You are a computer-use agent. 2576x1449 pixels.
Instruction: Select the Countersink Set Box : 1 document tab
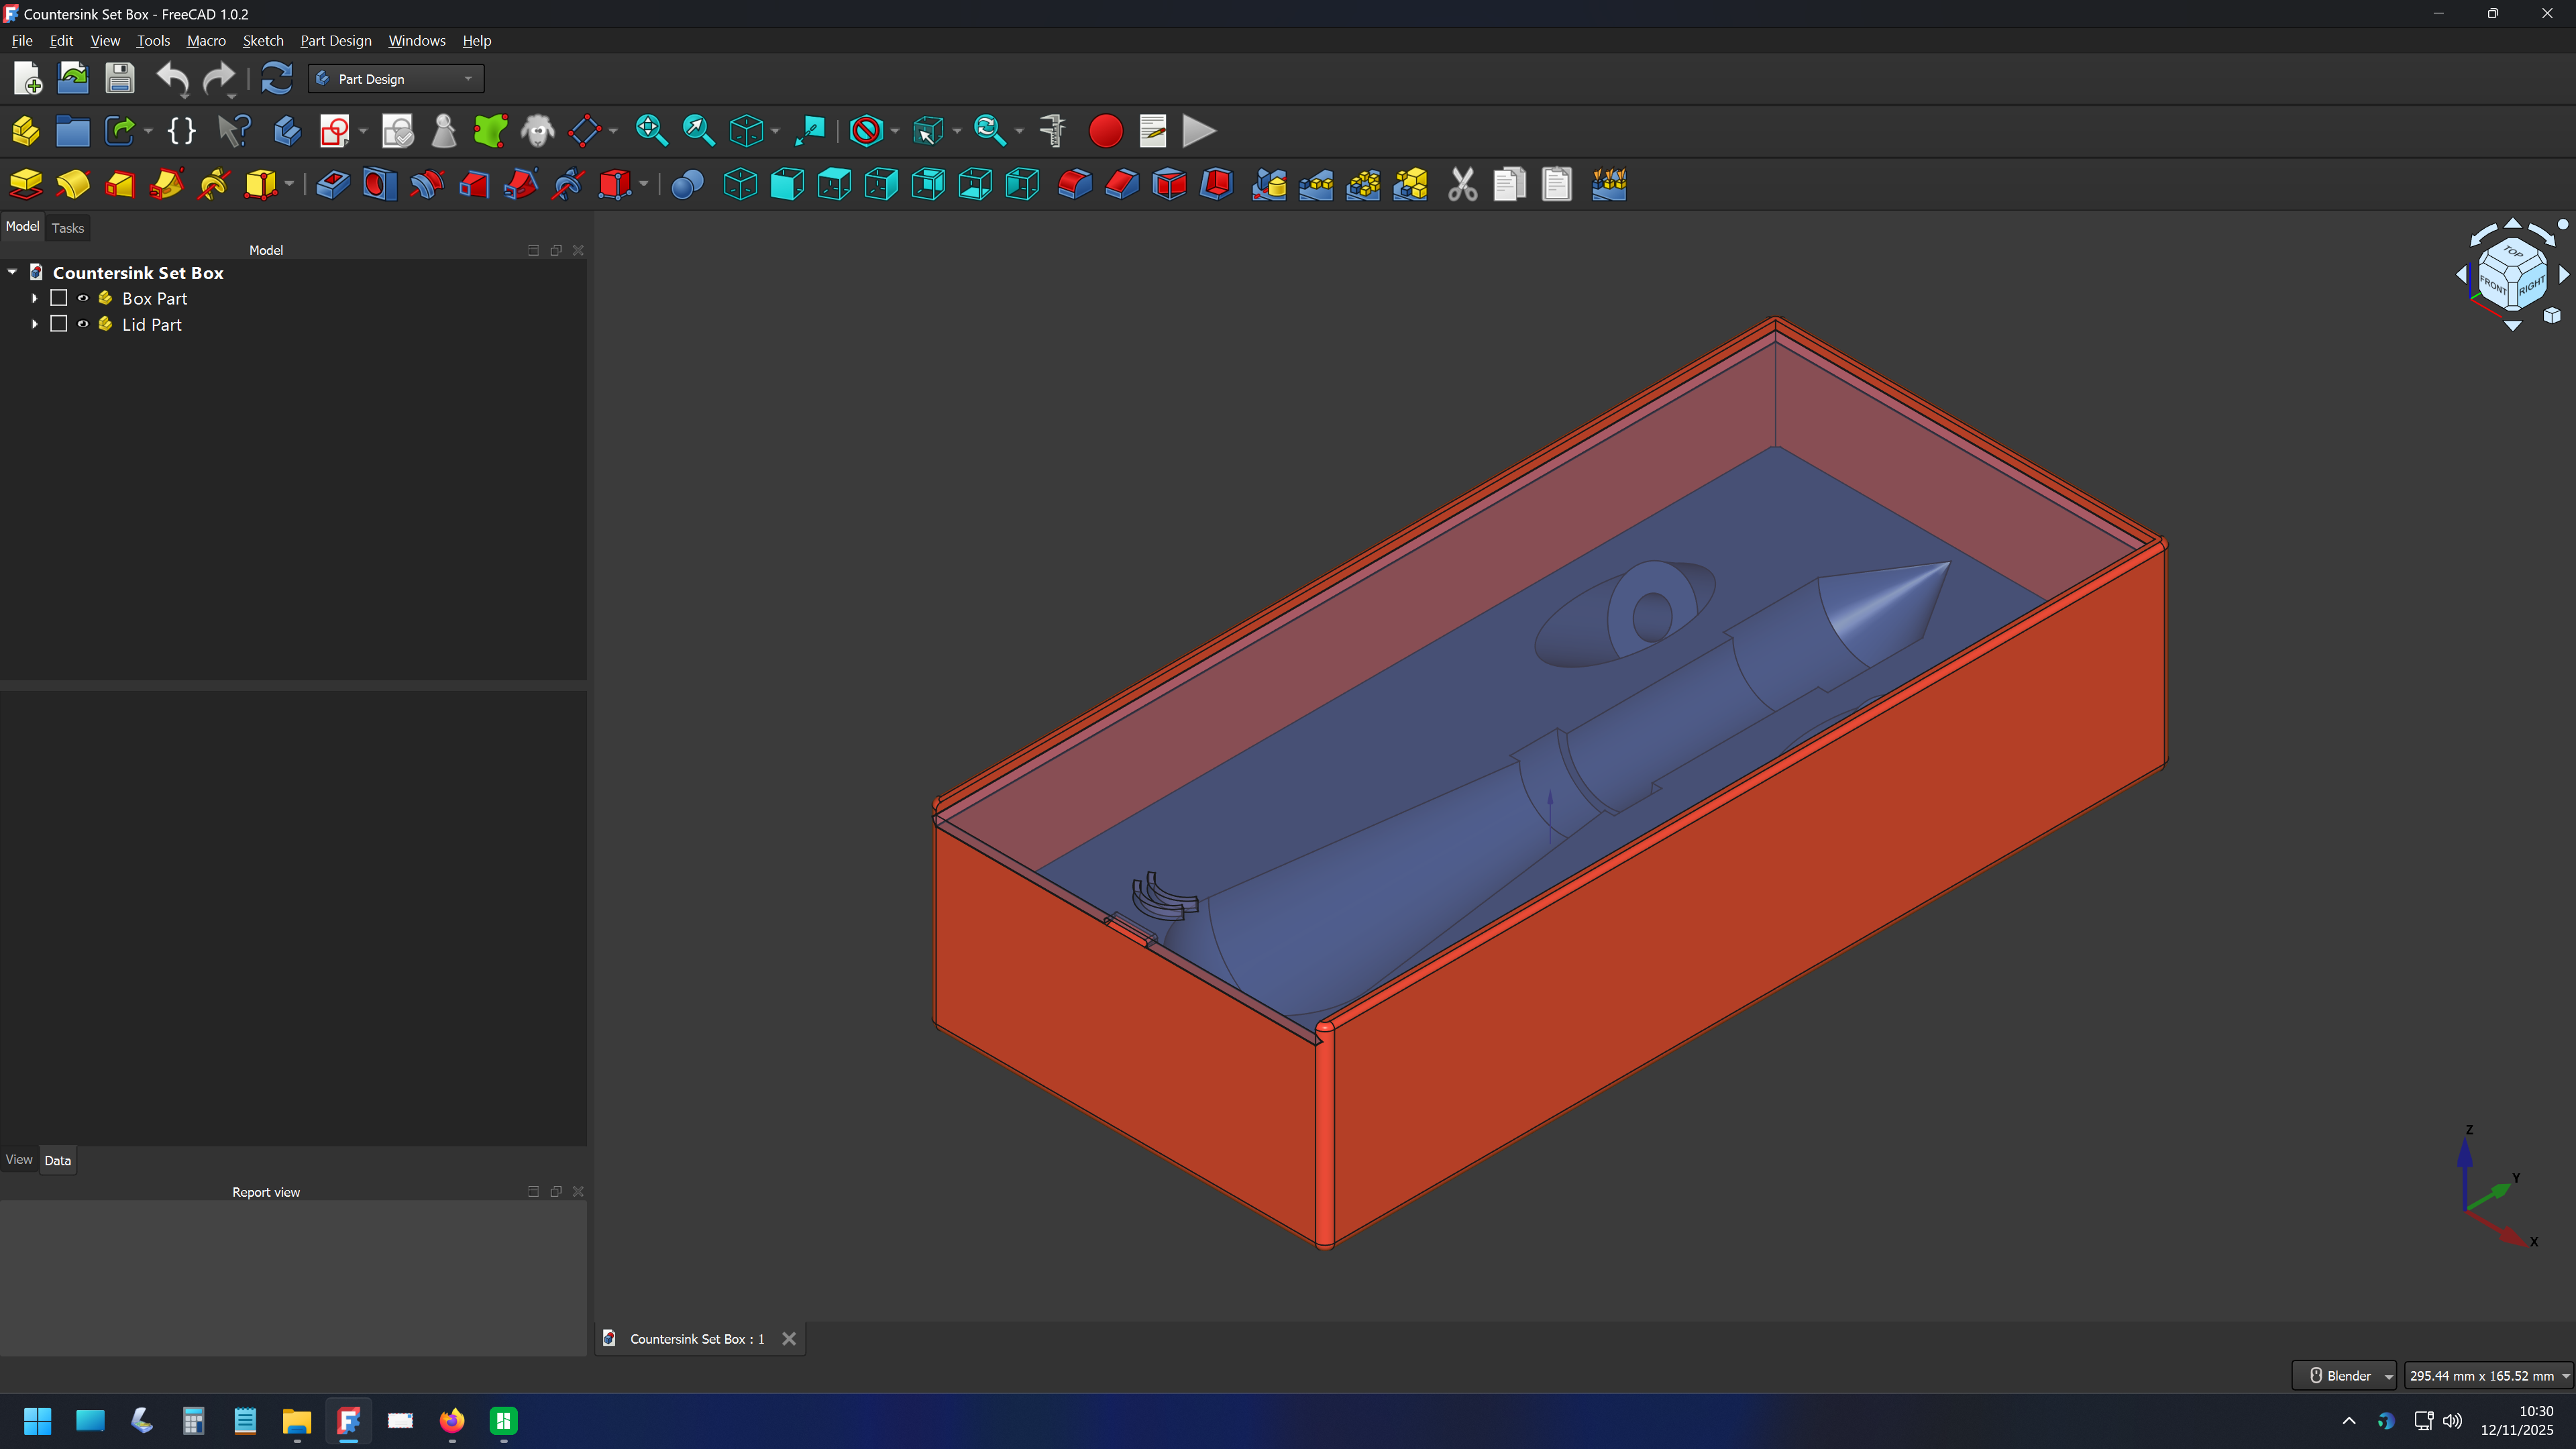tap(697, 1339)
